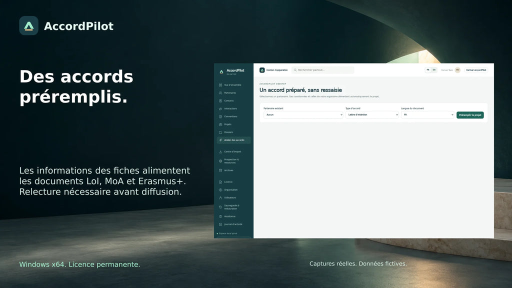Click the "Captures réelles. Données fictives." caption

tap(358, 263)
